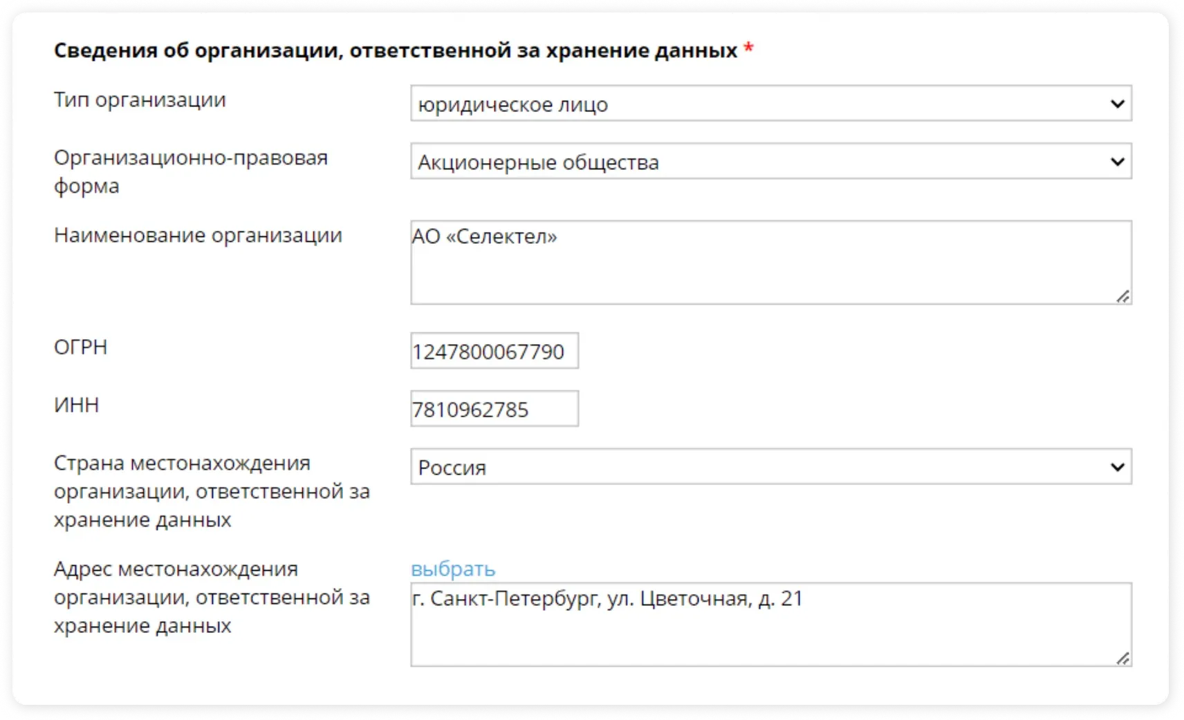Click the label Организационно-правовая форма
The width and height of the screenshot is (1184, 720).
point(190,171)
